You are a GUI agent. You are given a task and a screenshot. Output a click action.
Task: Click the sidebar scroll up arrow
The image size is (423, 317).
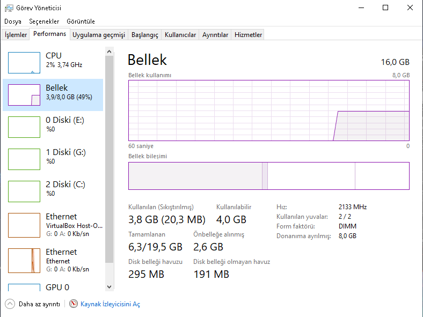pyautogui.click(x=110, y=51)
